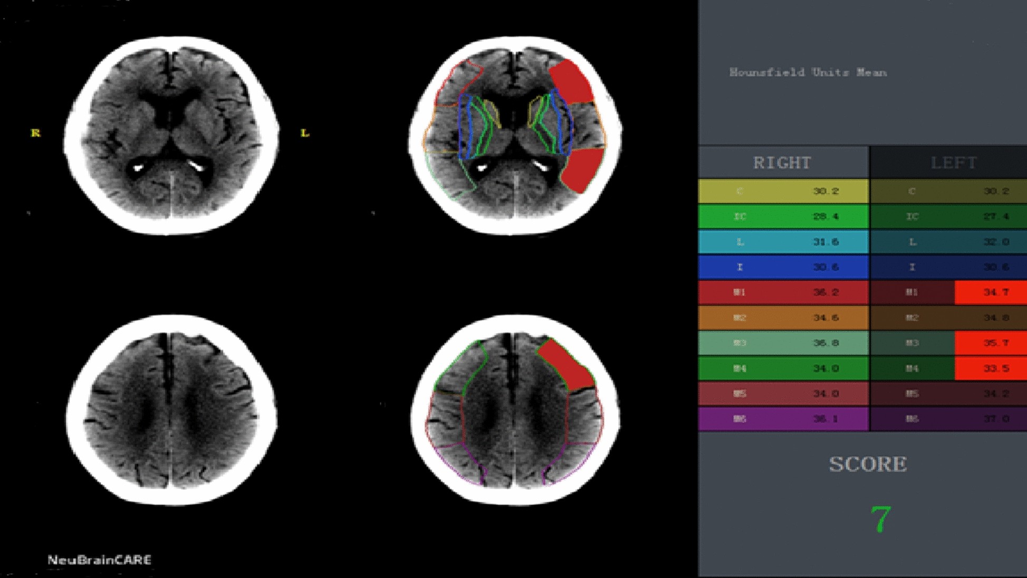Click the yellow R orientation marker
The height and width of the screenshot is (578, 1027).
click(35, 133)
